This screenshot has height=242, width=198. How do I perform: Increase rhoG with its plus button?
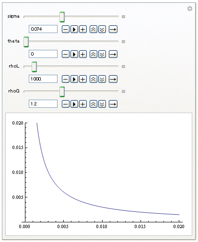point(83,104)
